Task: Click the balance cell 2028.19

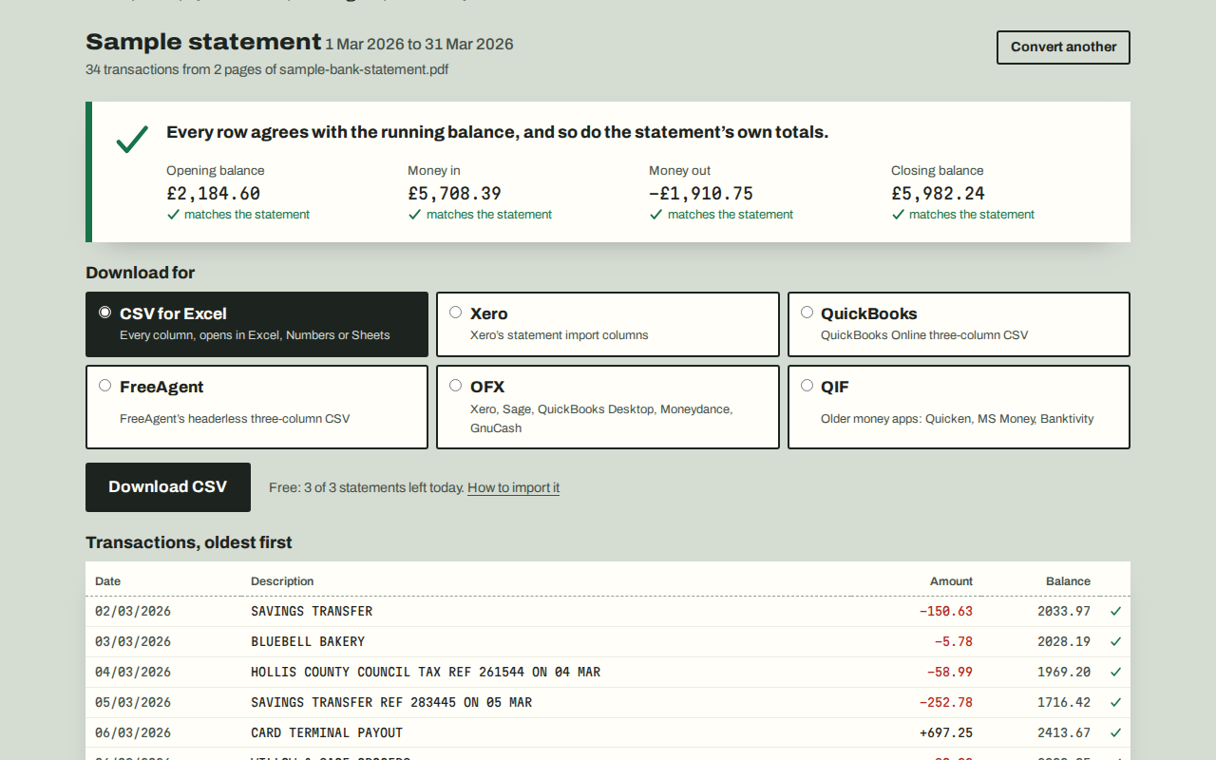Action: pos(1064,642)
